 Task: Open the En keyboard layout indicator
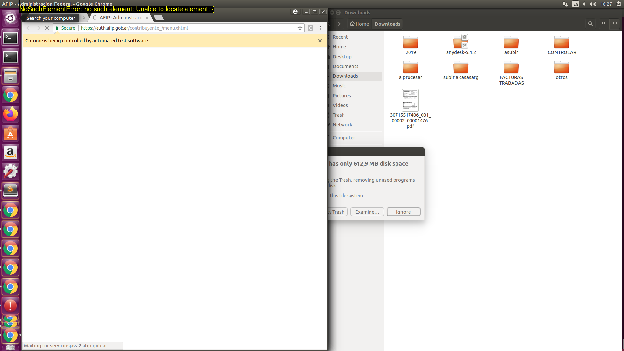coord(576,4)
